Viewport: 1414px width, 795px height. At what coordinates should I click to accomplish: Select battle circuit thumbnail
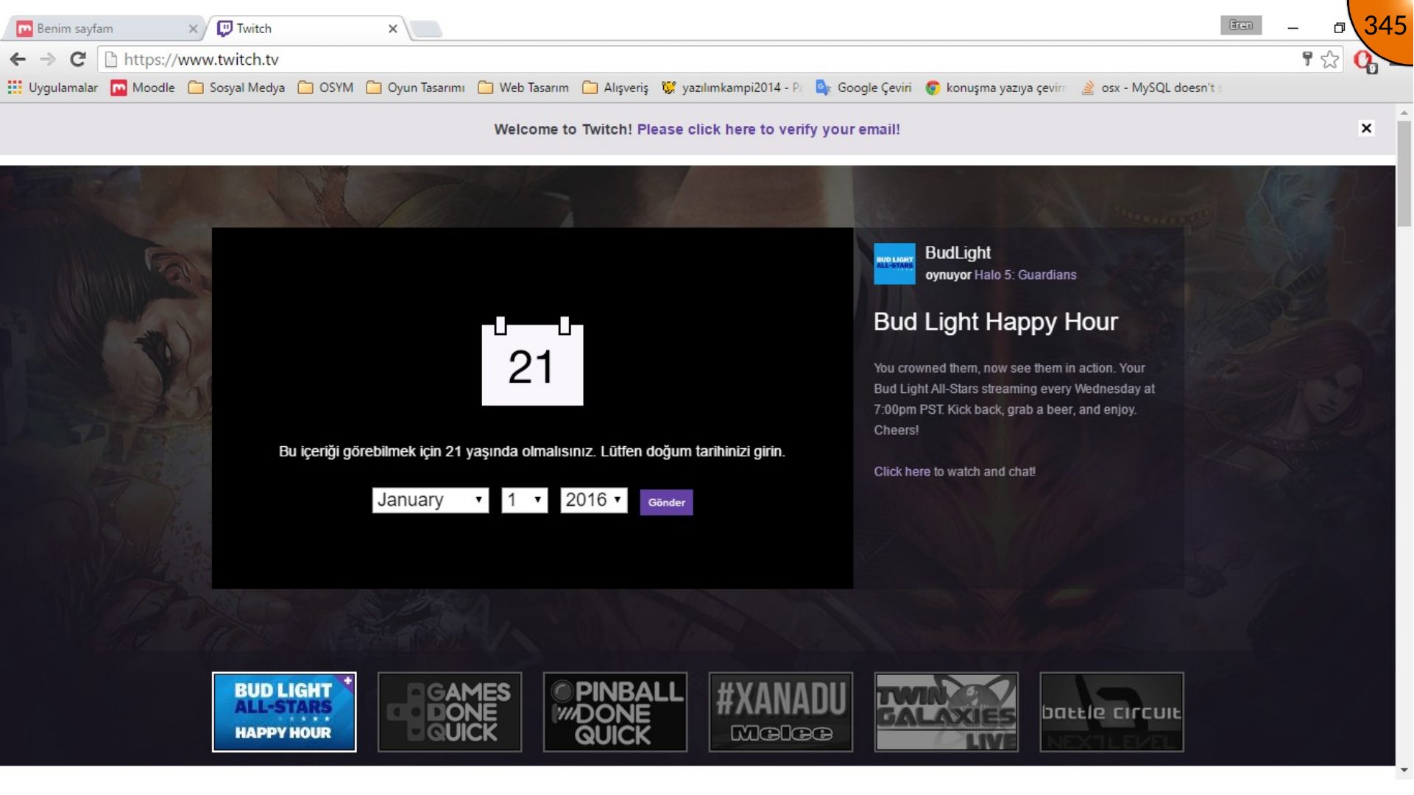[1112, 712]
